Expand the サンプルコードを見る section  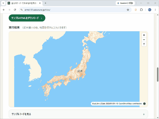[x=78, y=114]
